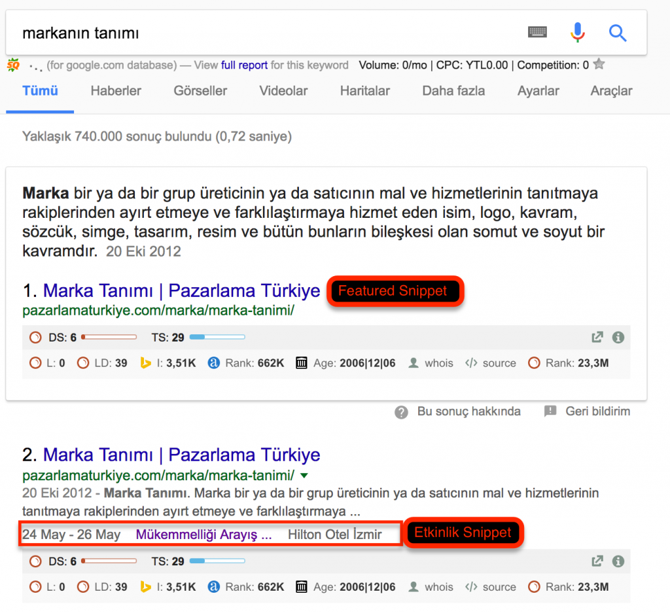Select the 'Haberler' tab
670x613 pixels.
[115, 92]
